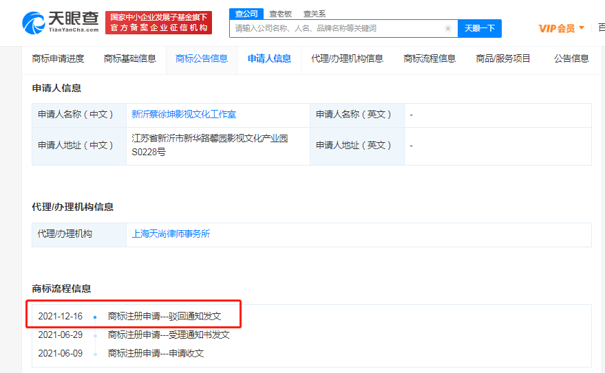
Task: Click the TianYanCha logo
Action: coord(60,23)
